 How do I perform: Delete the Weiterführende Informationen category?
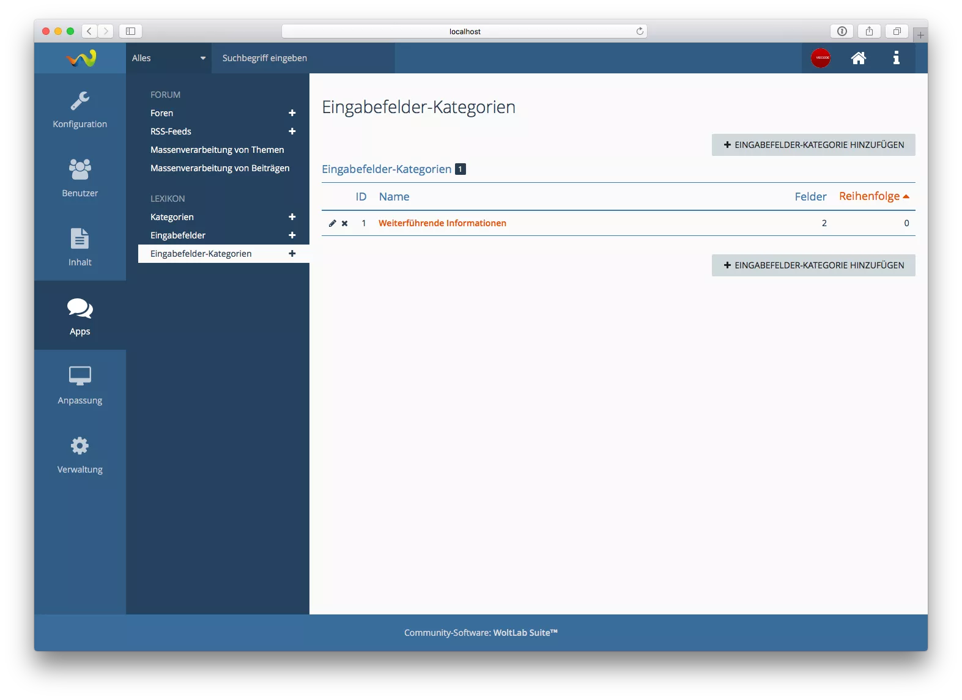[345, 223]
